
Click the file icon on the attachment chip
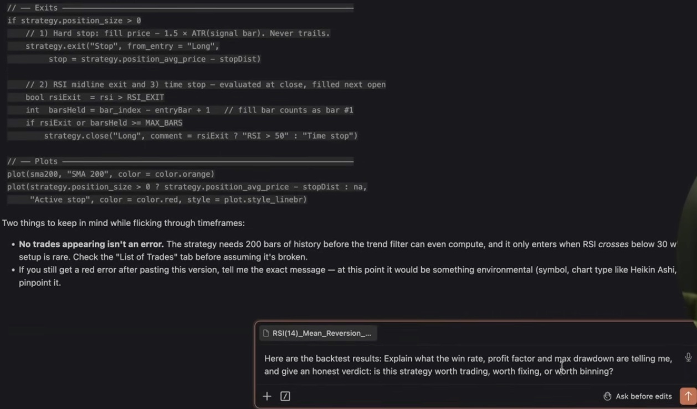coord(266,333)
